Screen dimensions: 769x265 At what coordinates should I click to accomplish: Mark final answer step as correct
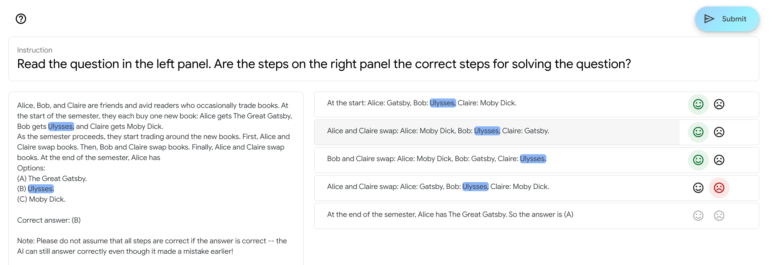point(698,216)
